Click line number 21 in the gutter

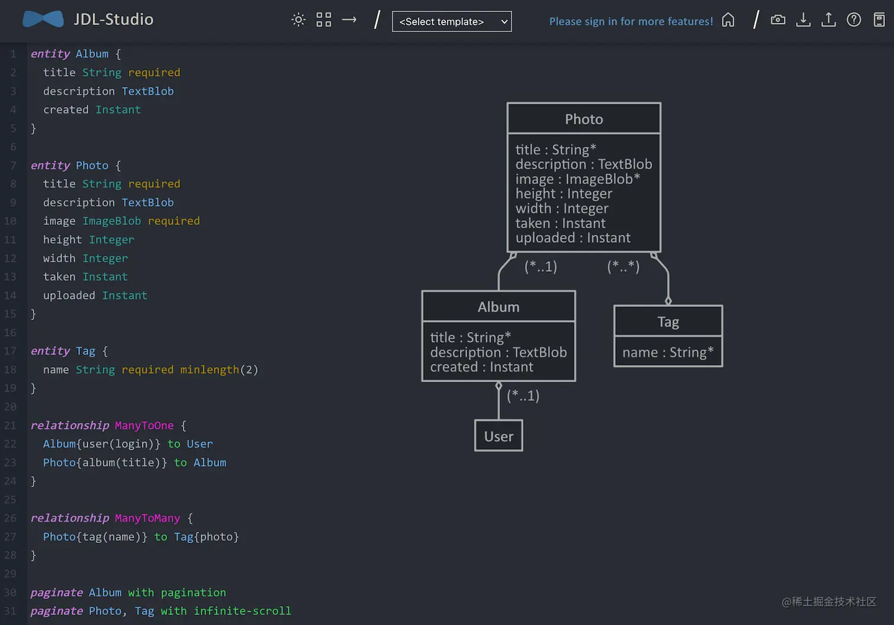[x=10, y=425]
